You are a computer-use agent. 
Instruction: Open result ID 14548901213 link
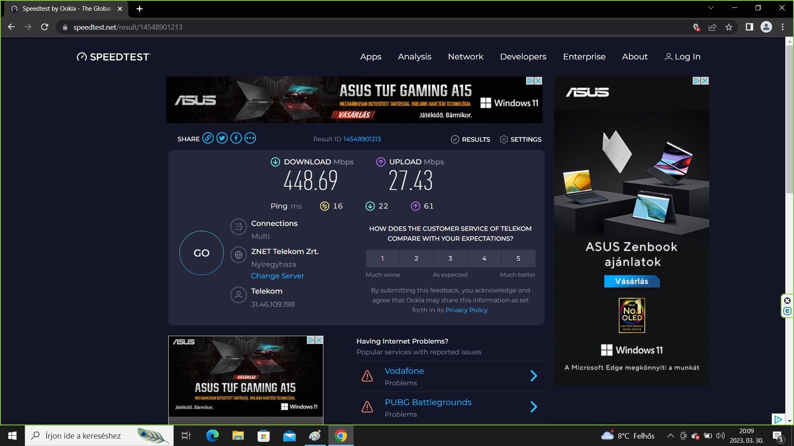[362, 139]
